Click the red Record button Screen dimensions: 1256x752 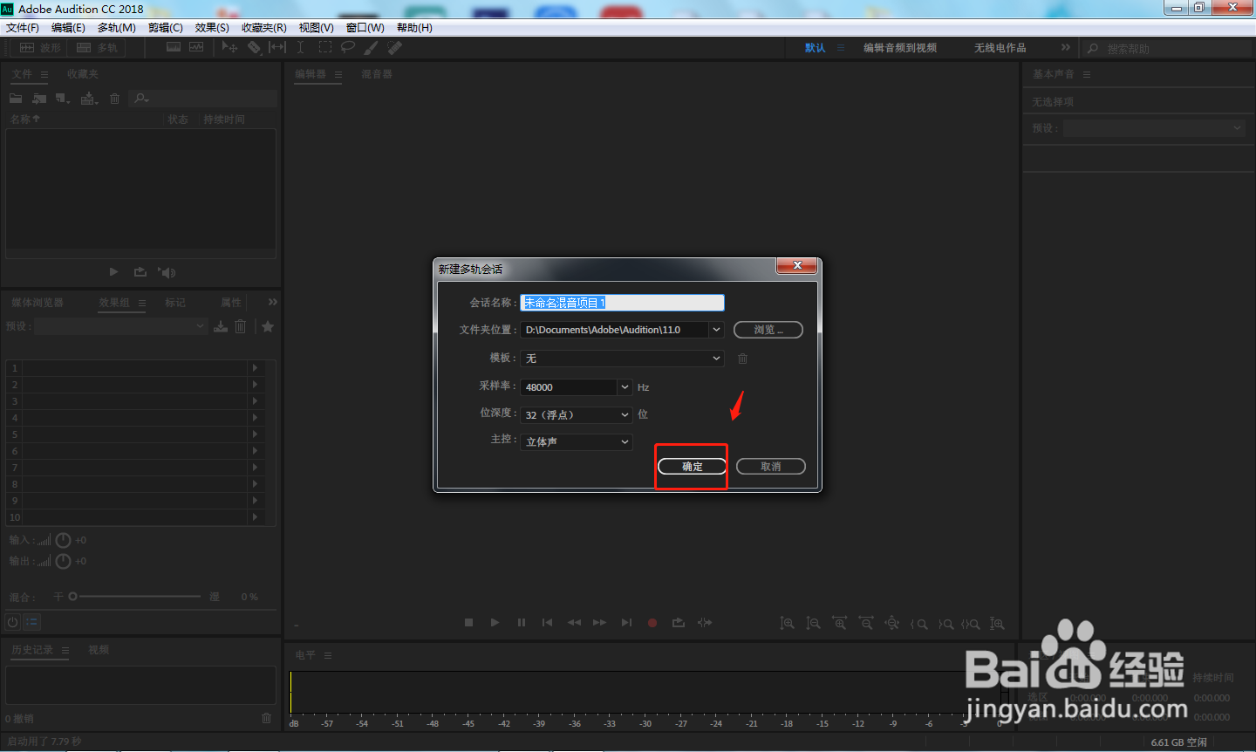(652, 623)
